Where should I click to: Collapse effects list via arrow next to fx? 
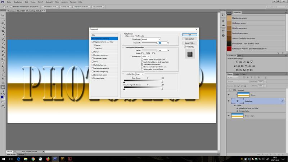pos(285,101)
